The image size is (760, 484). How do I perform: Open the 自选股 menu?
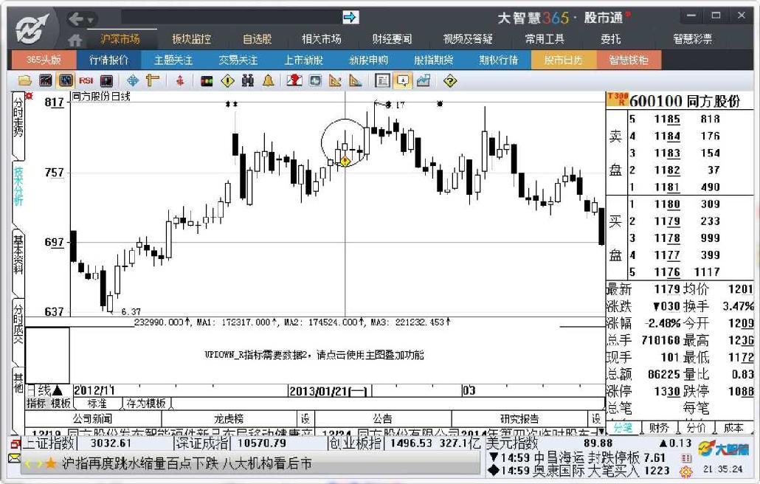(257, 39)
